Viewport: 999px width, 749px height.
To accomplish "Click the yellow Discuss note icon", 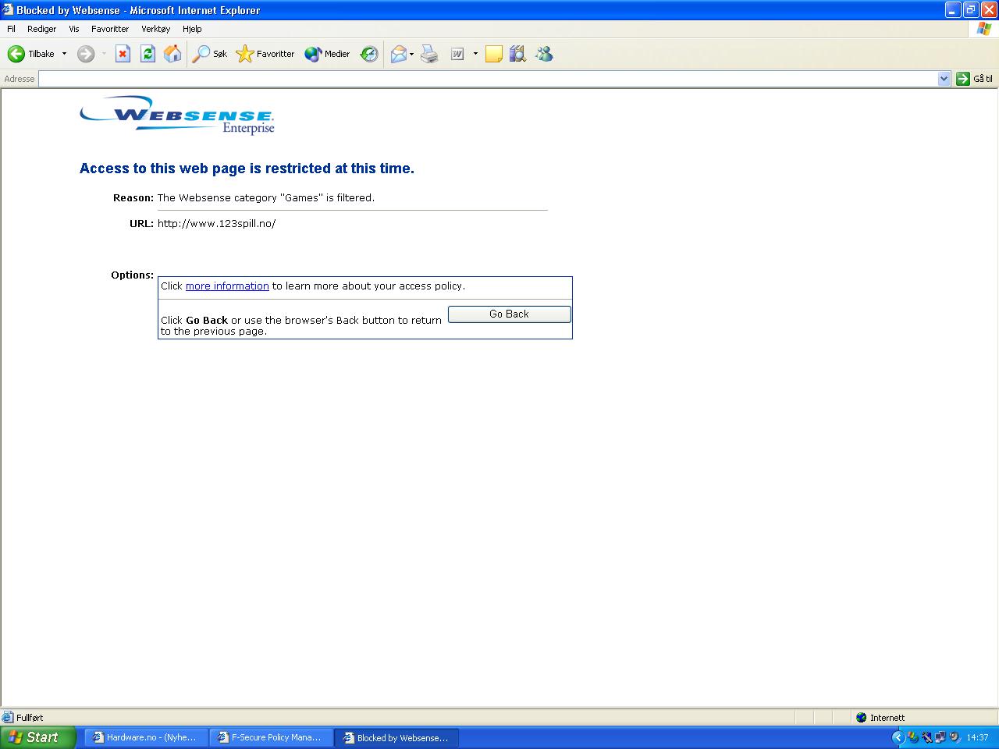I will (493, 54).
